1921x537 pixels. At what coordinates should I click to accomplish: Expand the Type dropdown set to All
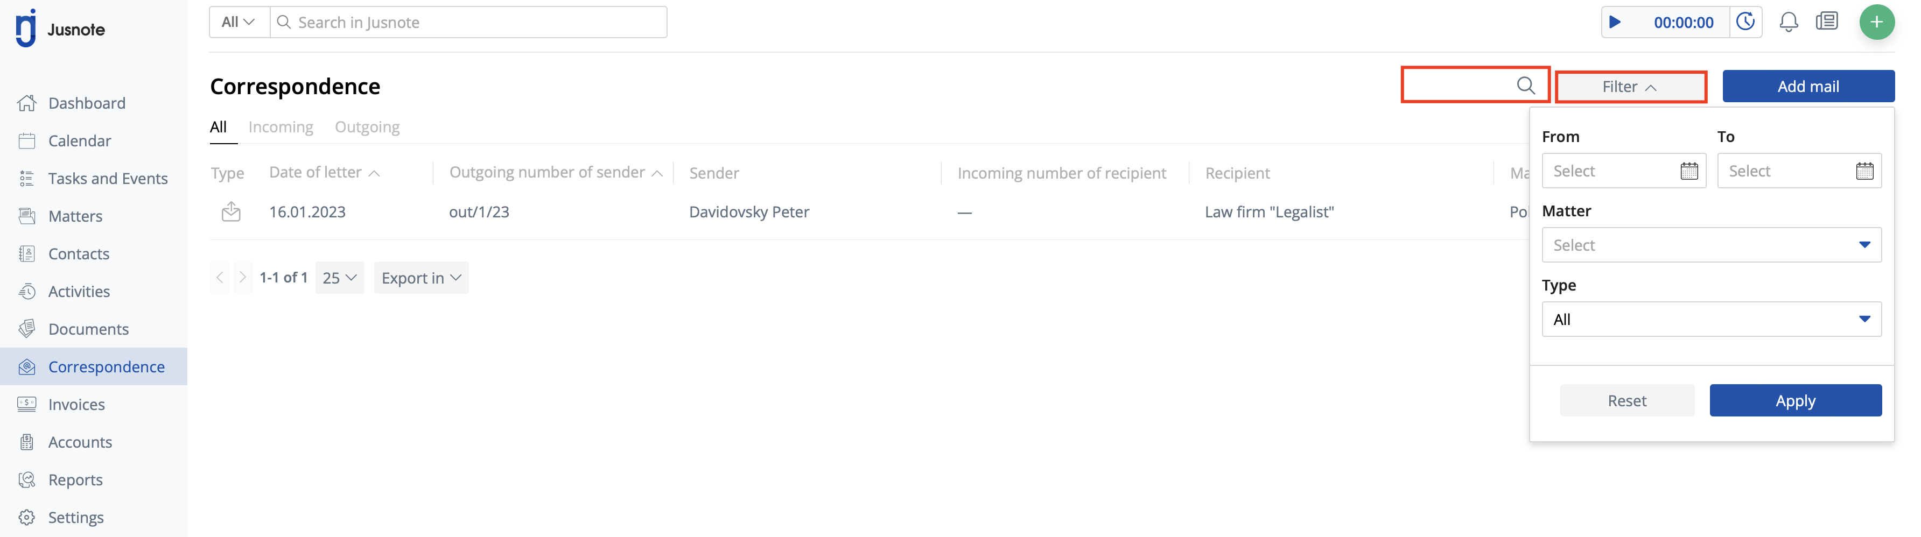click(x=1710, y=320)
